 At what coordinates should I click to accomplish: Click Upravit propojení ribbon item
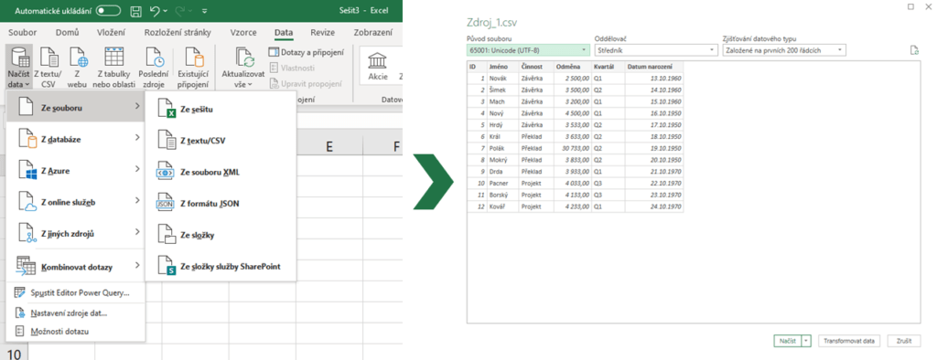306,84
